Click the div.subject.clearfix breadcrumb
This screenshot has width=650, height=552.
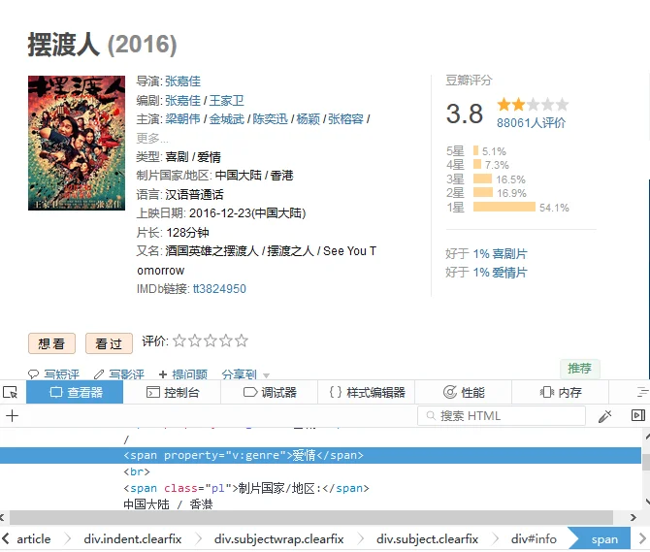coord(427,539)
